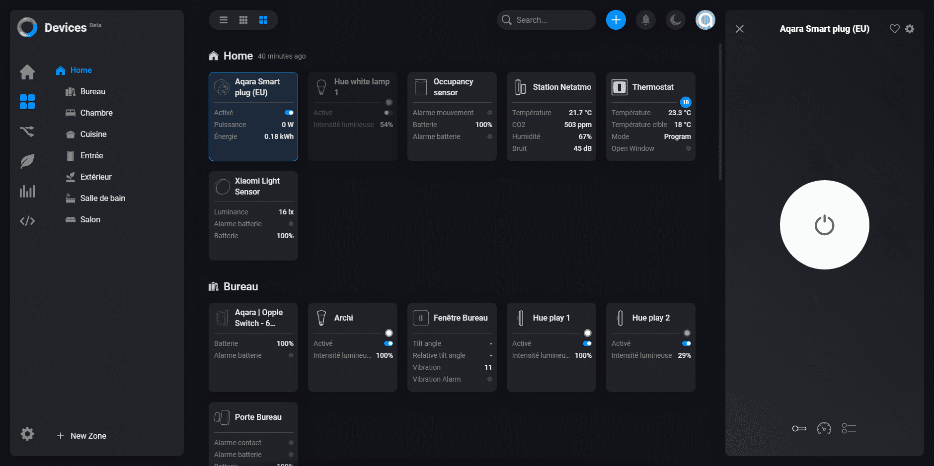
Task: Open notifications bell
Action: pos(646,20)
